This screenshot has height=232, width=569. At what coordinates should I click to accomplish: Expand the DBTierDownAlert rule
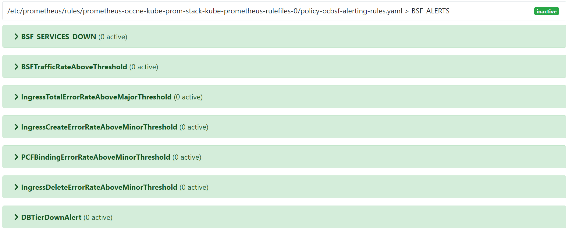point(51,217)
